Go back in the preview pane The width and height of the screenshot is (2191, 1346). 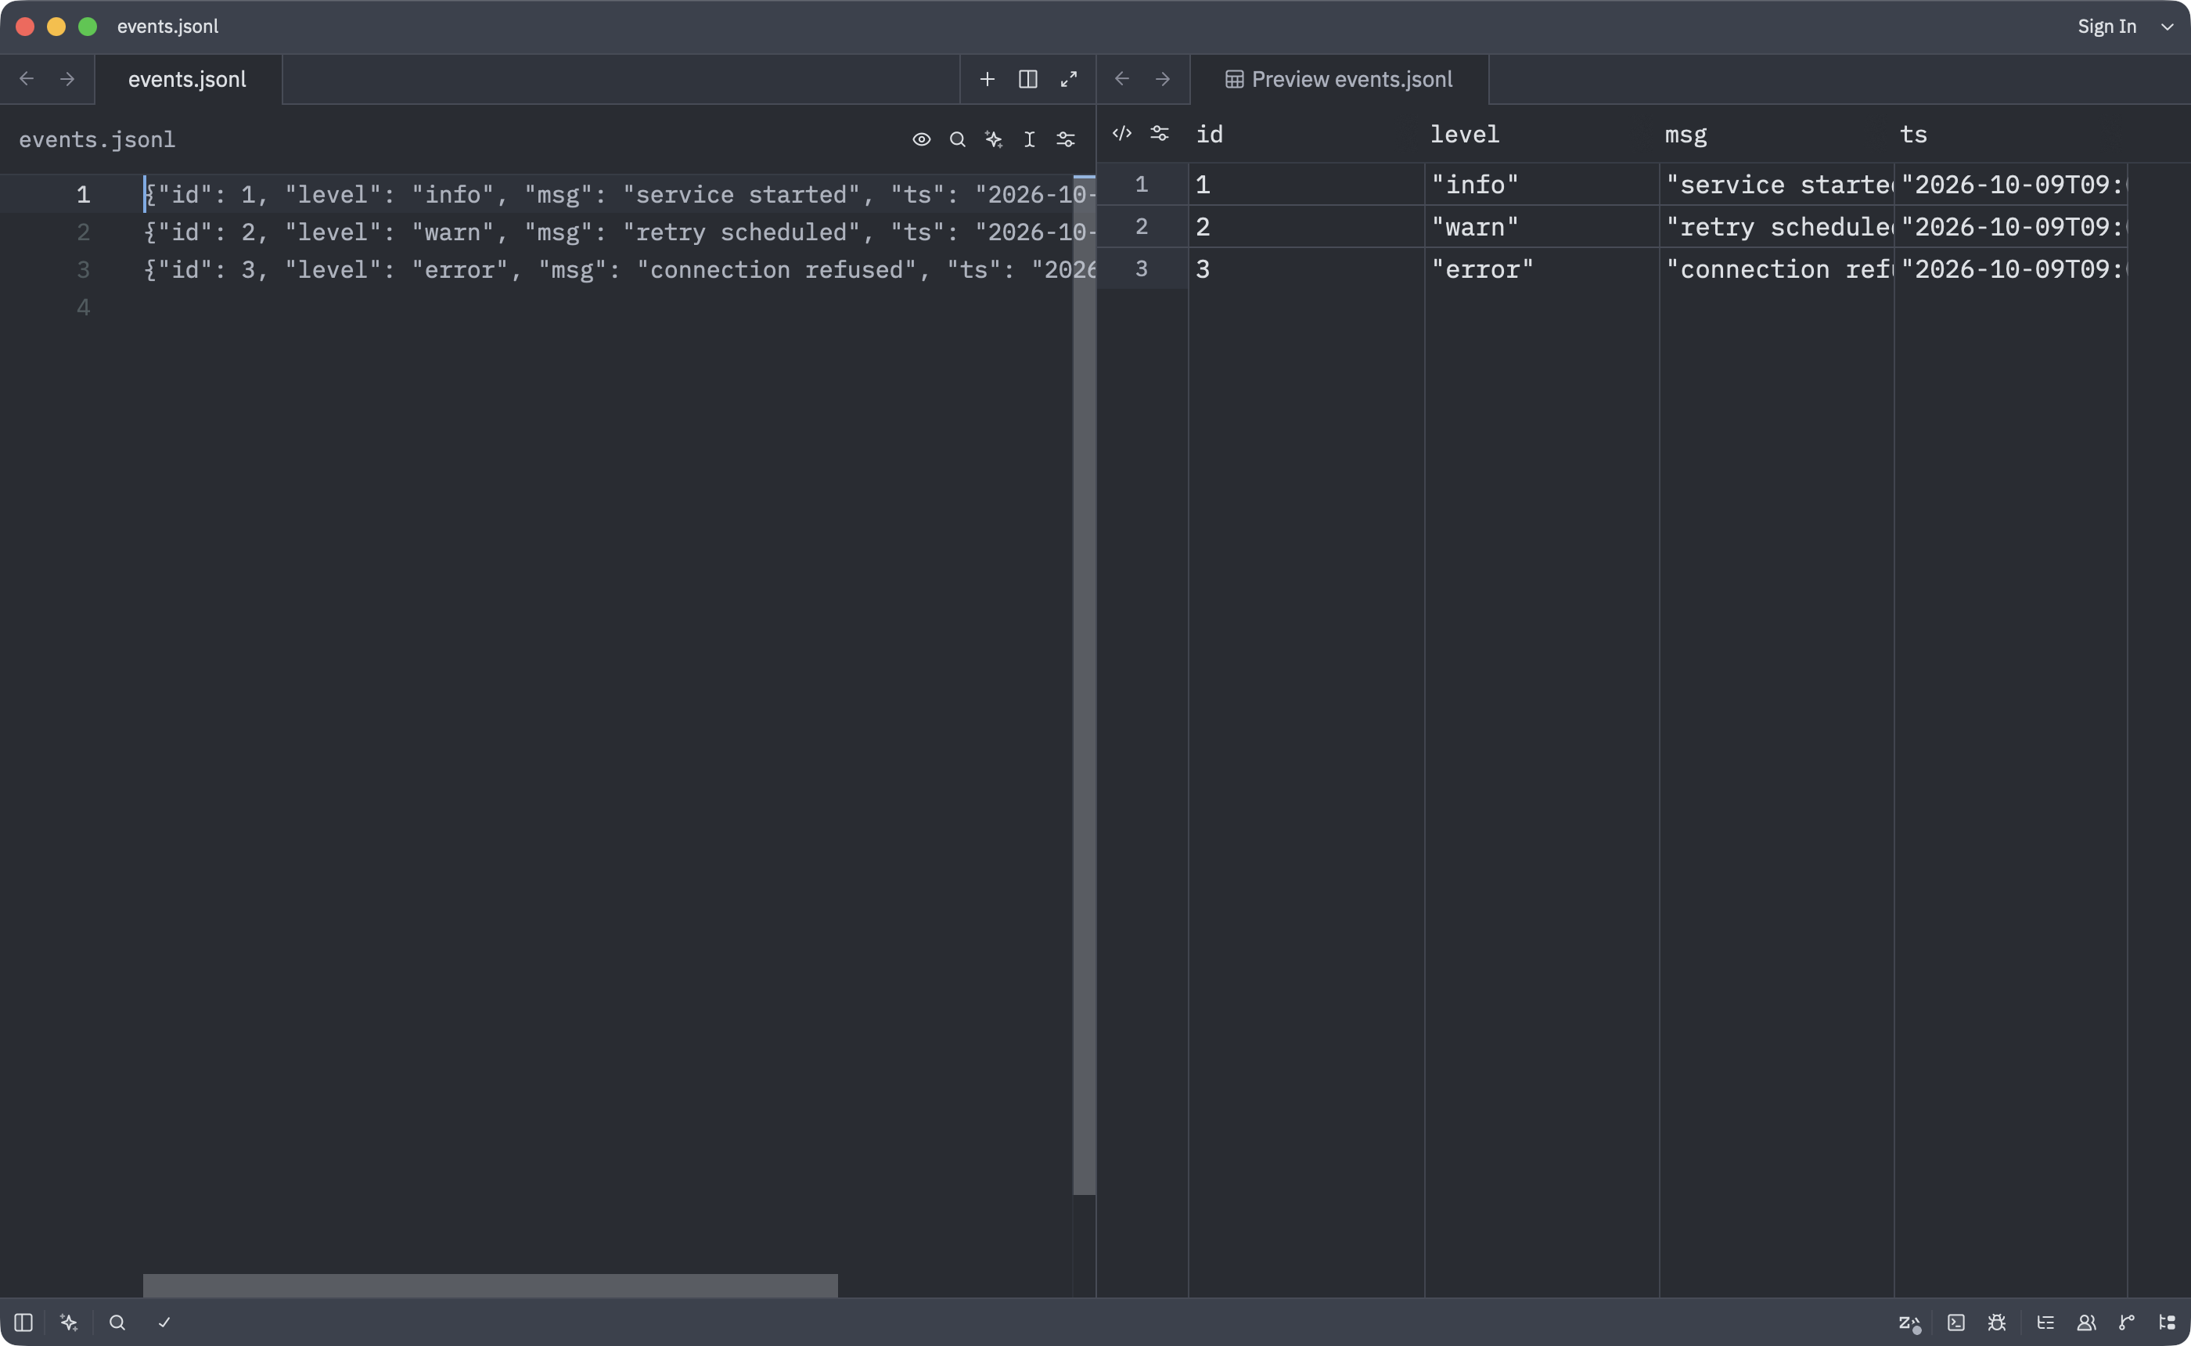pyautogui.click(x=1122, y=79)
